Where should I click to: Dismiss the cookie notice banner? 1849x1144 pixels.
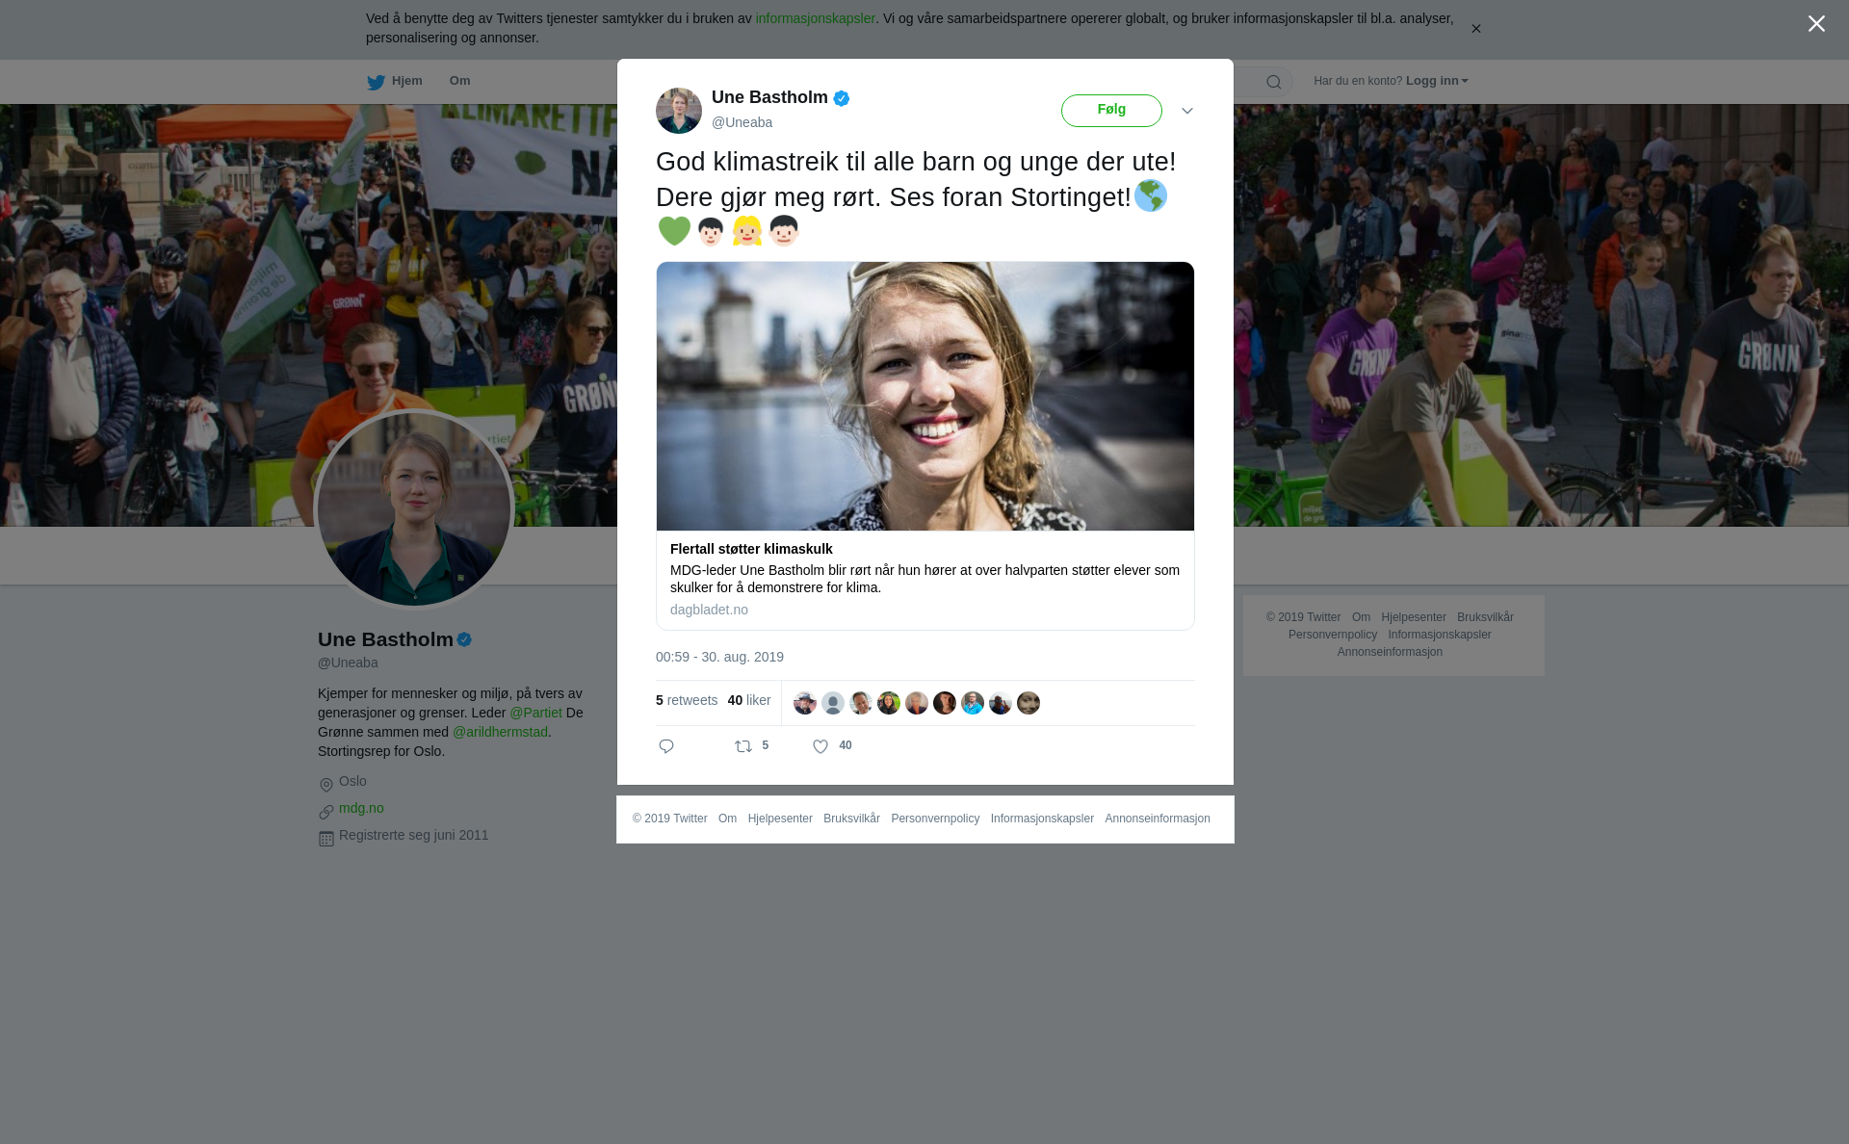[1475, 29]
